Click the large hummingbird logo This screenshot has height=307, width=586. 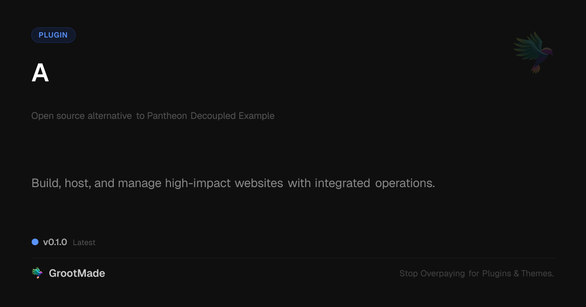point(533,53)
